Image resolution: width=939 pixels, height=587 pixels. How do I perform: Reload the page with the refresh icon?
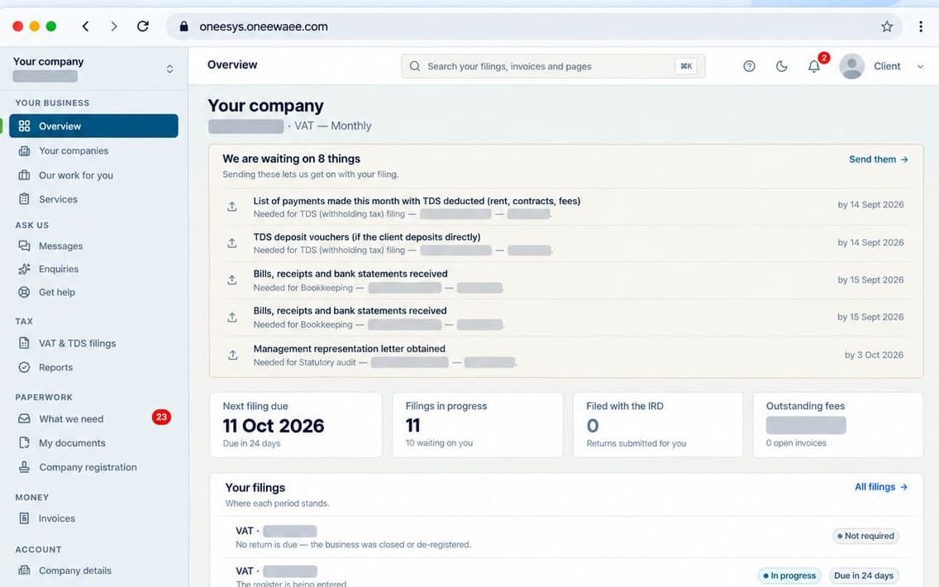pos(142,26)
